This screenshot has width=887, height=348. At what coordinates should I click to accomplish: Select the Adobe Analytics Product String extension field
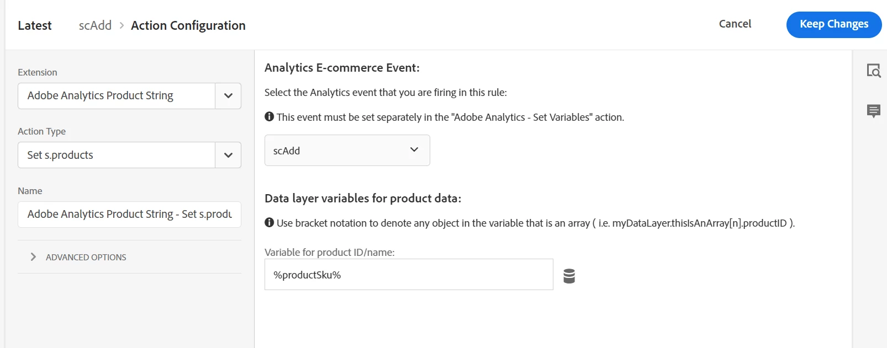[117, 96]
